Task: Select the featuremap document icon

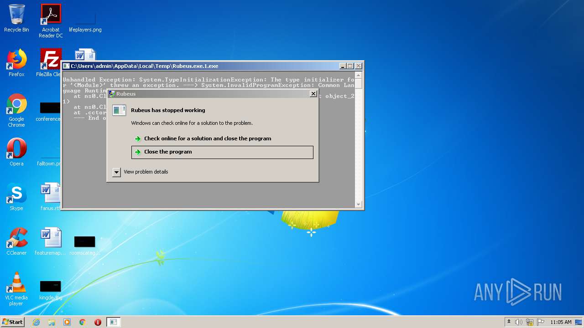Action: (51, 241)
